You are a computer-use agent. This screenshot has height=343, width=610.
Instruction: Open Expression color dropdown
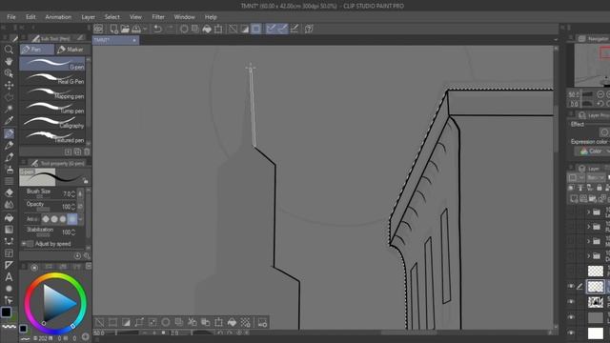(593, 151)
